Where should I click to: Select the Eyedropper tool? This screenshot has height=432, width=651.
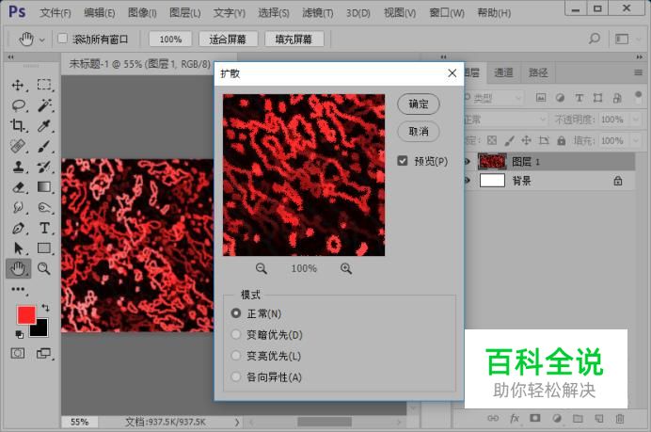44,125
